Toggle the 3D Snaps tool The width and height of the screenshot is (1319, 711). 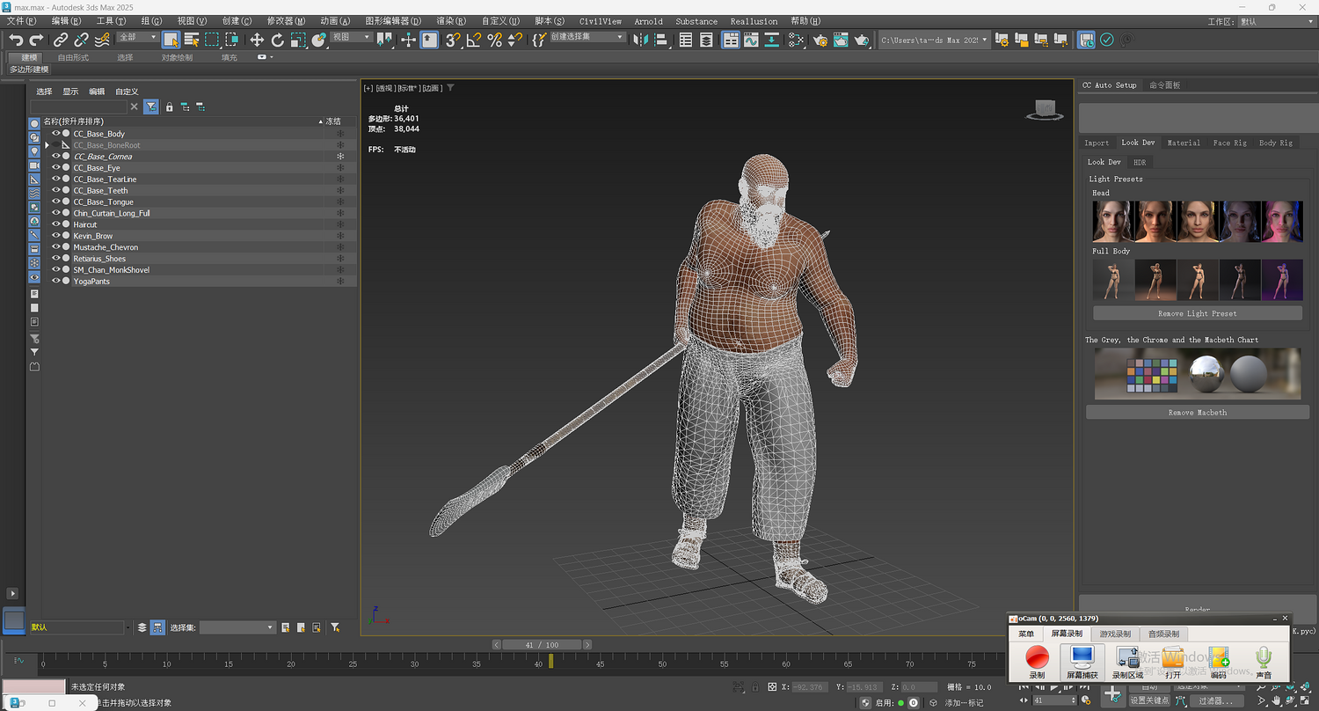pos(452,40)
